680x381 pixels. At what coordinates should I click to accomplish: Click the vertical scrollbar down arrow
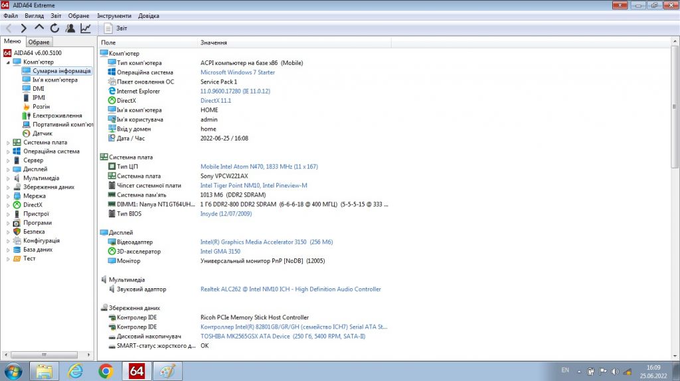coord(675,356)
